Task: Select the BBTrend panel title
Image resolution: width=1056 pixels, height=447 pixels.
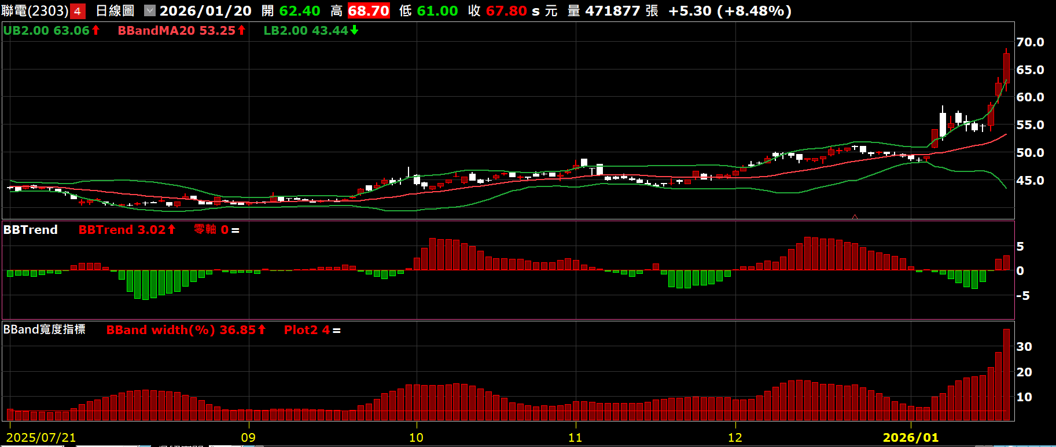Action: pos(31,230)
